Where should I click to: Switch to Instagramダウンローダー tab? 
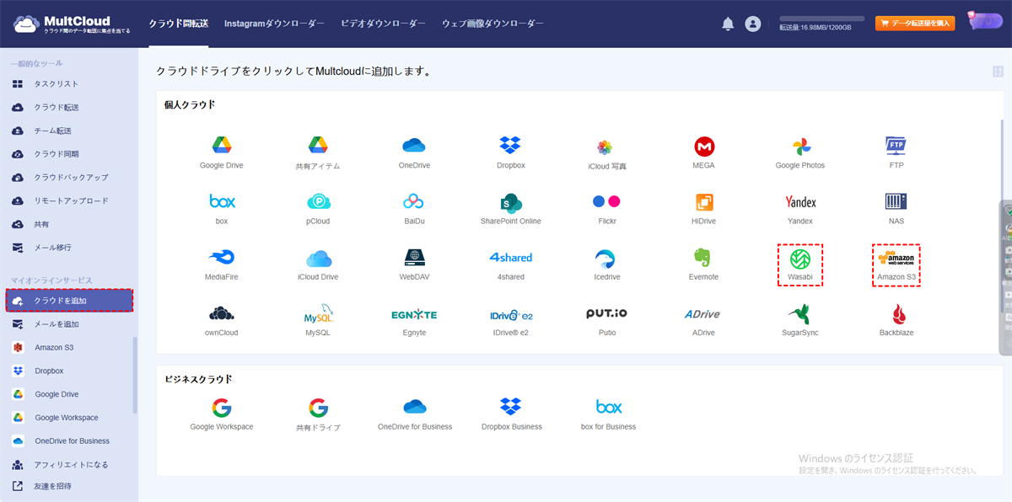click(x=274, y=24)
